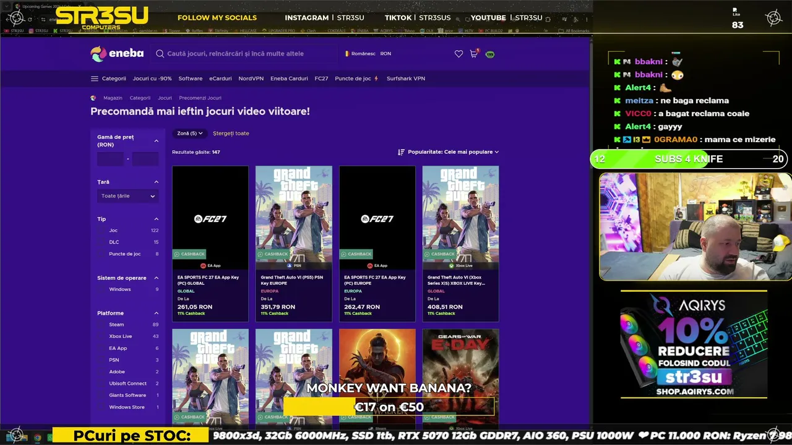
Task: Open EA SPORTS FC 27 EUROPE product title
Action: [375, 280]
